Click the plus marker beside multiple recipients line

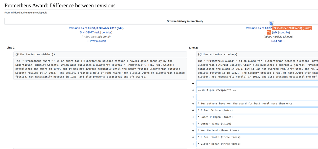[x=193, y=90]
